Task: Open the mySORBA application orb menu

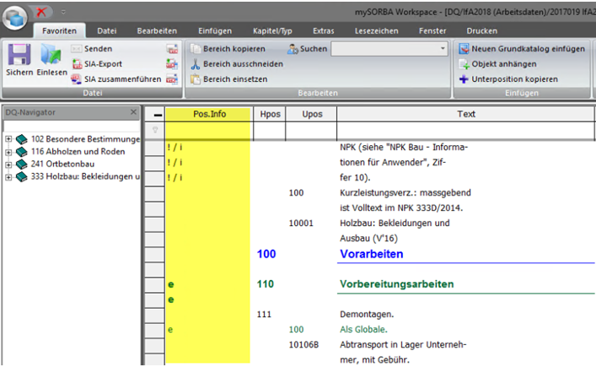Action: click(15, 18)
